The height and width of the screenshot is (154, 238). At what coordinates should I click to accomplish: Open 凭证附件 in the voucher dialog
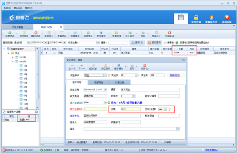pos(106,67)
